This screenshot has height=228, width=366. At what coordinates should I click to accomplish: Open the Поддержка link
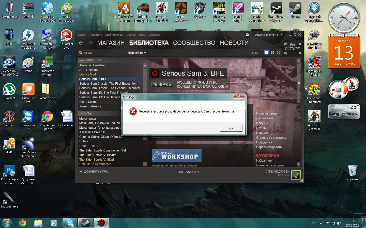[264, 142]
